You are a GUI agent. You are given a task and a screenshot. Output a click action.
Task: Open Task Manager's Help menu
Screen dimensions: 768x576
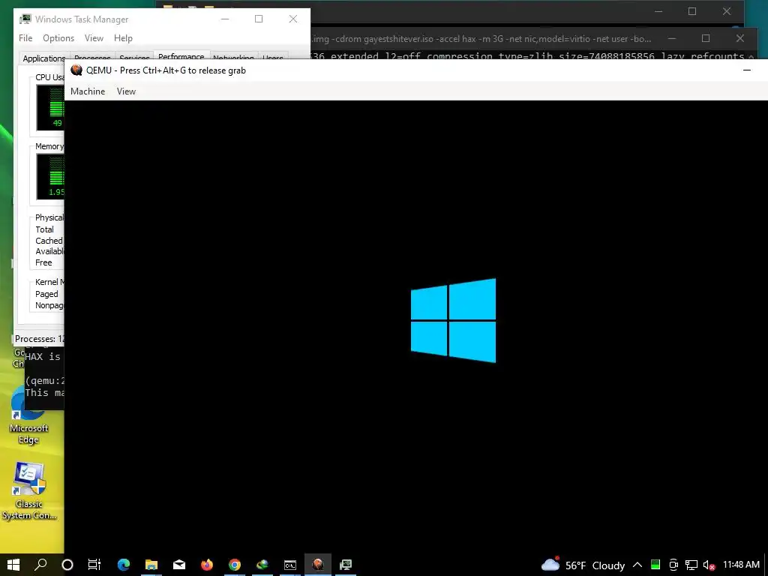[x=123, y=37]
